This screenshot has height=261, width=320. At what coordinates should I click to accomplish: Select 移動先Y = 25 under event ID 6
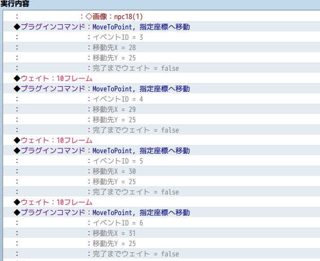click(x=162, y=243)
